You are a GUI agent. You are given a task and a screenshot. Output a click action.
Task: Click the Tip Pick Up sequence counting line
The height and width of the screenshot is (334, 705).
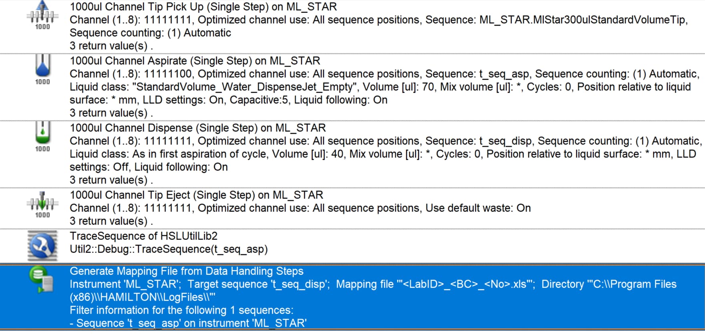(x=150, y=33)
